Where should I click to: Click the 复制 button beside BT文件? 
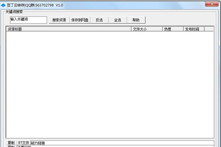[11, 143]
